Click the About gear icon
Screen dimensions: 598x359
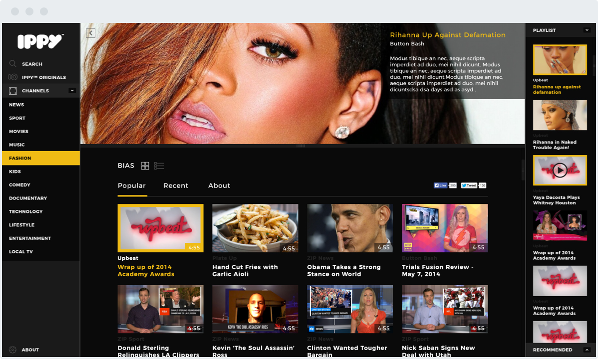(12, 350)
